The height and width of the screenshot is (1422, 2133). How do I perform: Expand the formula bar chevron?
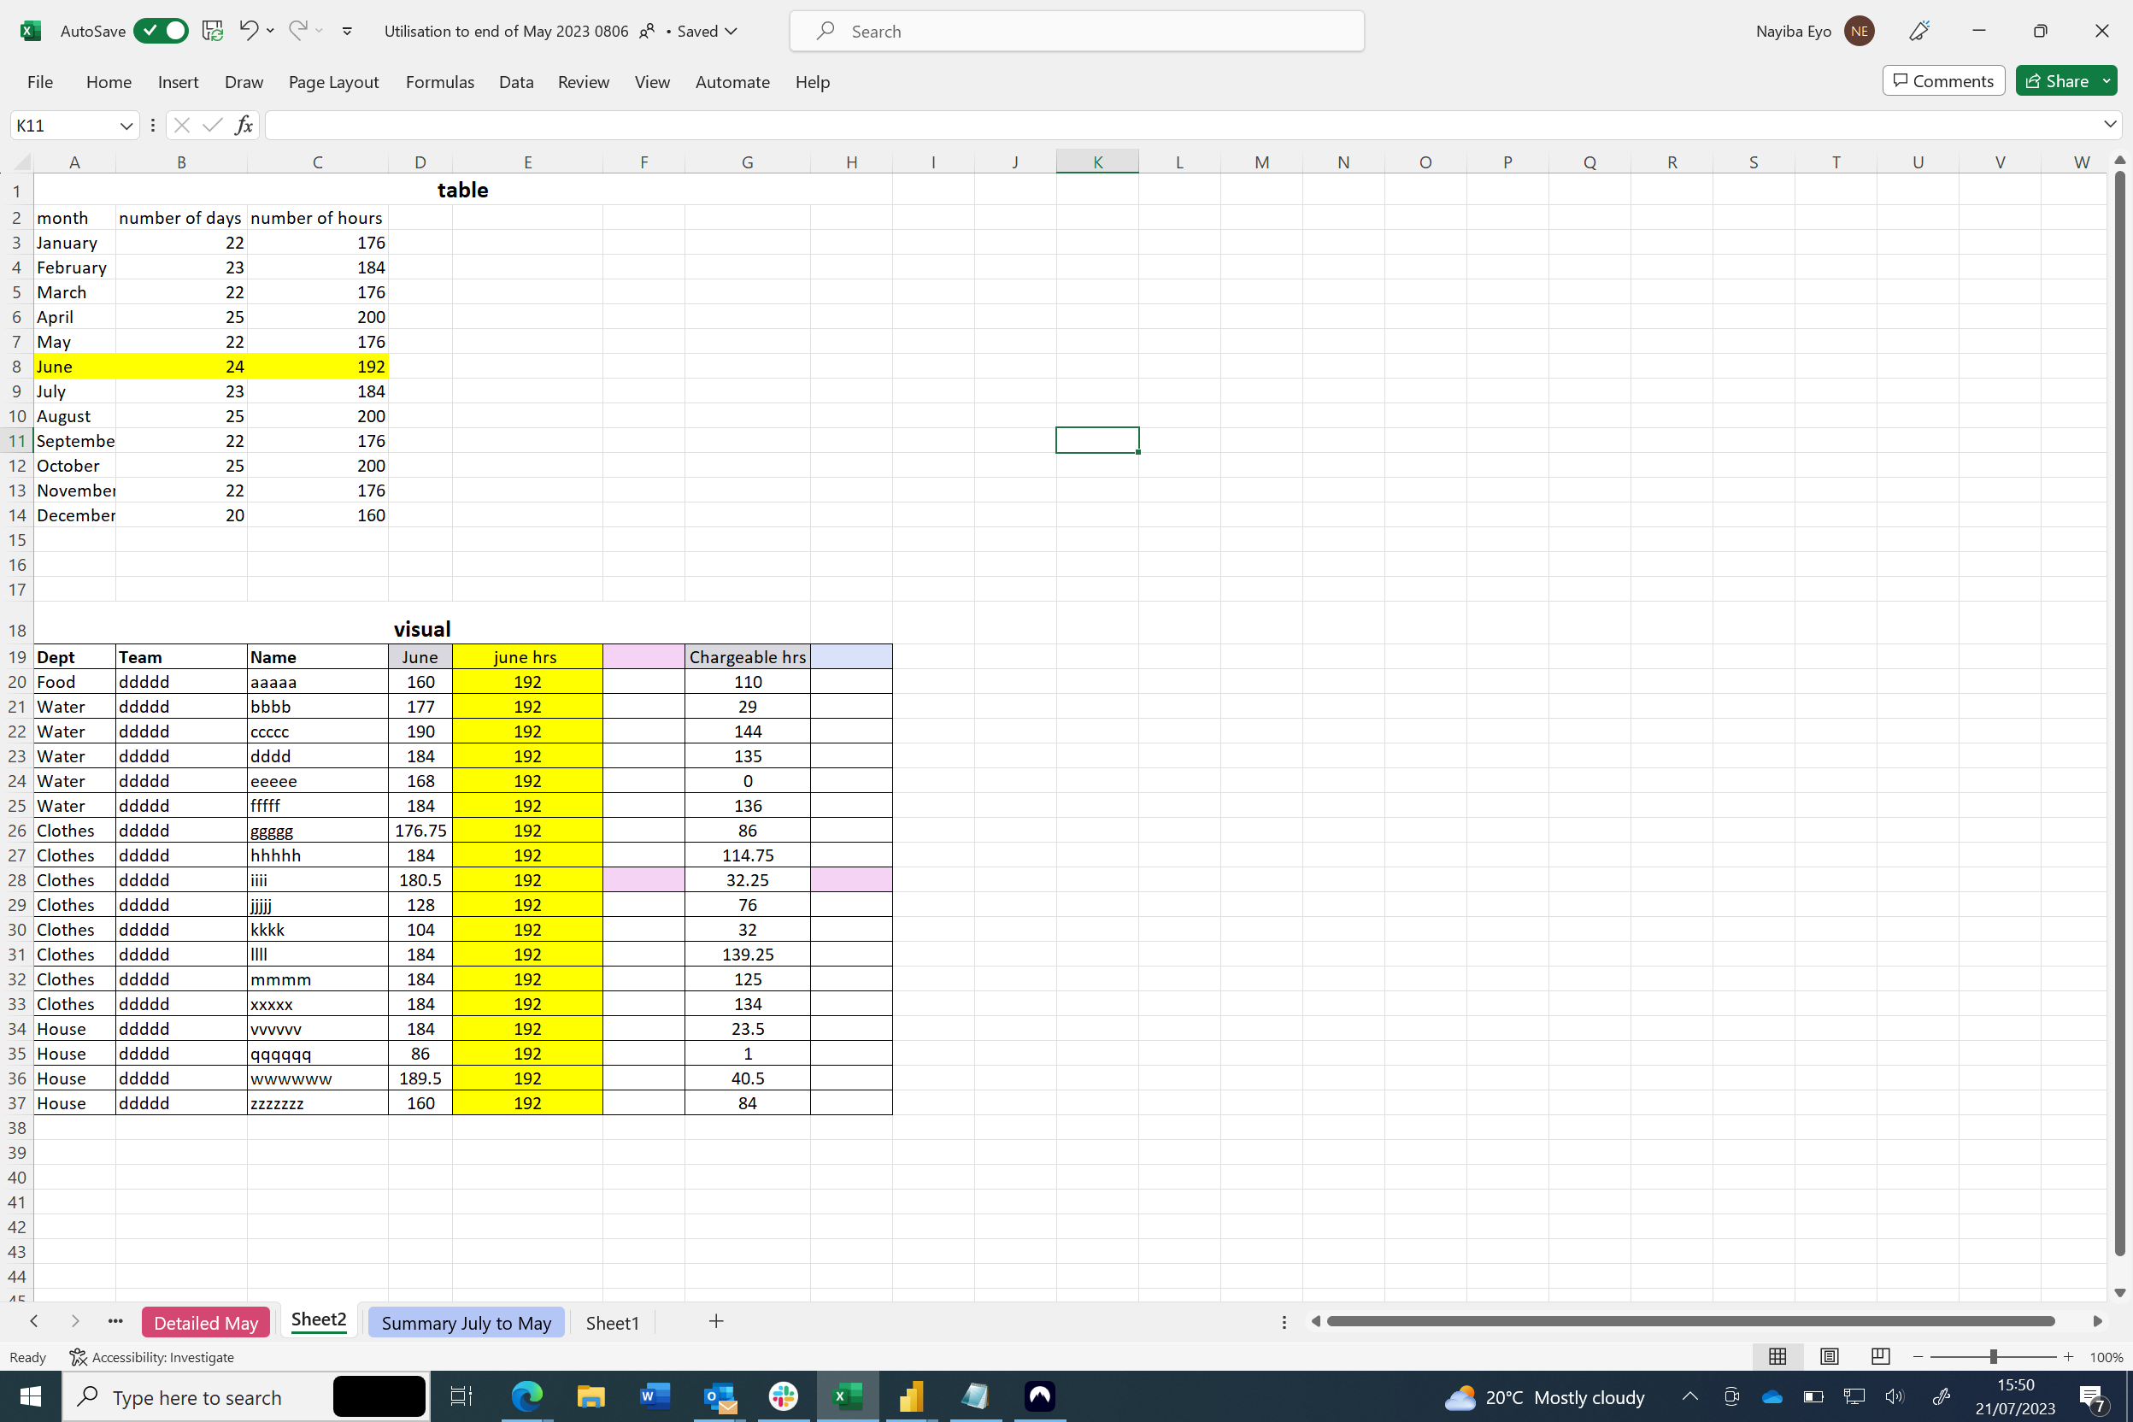click(x=2109, y=123)
